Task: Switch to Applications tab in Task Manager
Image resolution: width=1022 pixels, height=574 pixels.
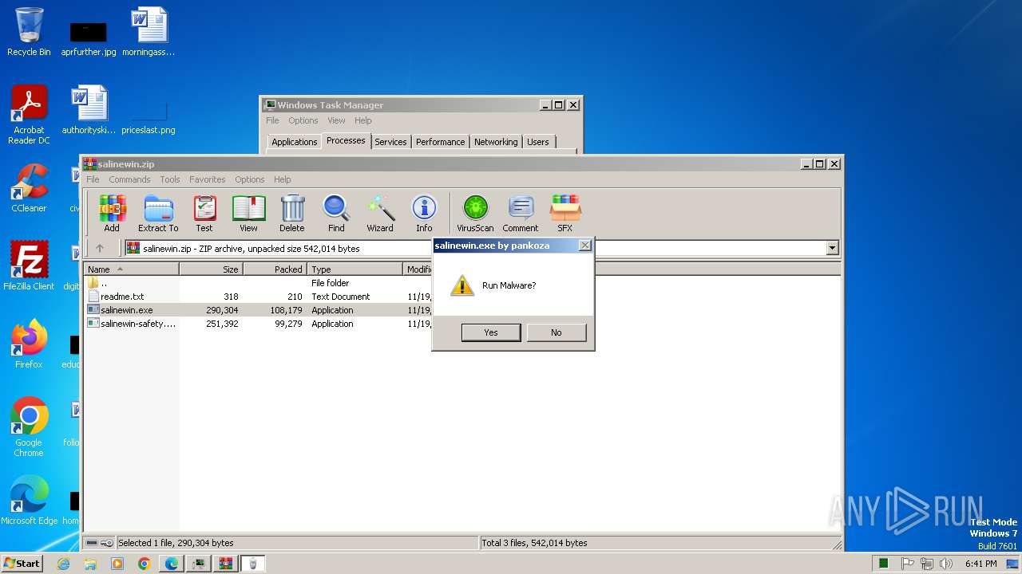Action: 294,142
